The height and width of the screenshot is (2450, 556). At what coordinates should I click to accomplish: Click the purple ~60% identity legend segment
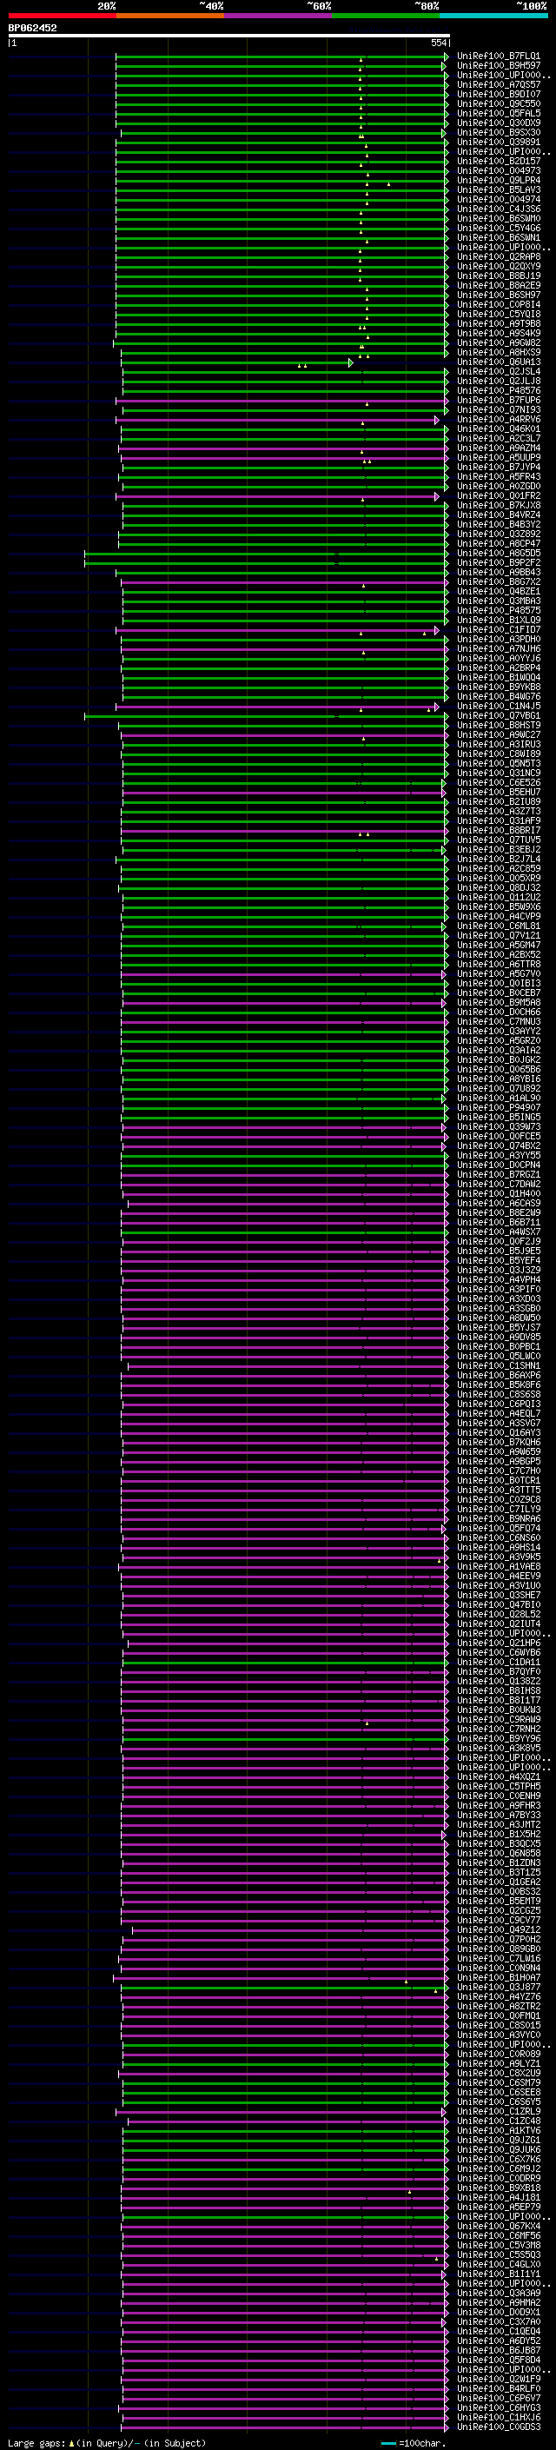(279, 16)
